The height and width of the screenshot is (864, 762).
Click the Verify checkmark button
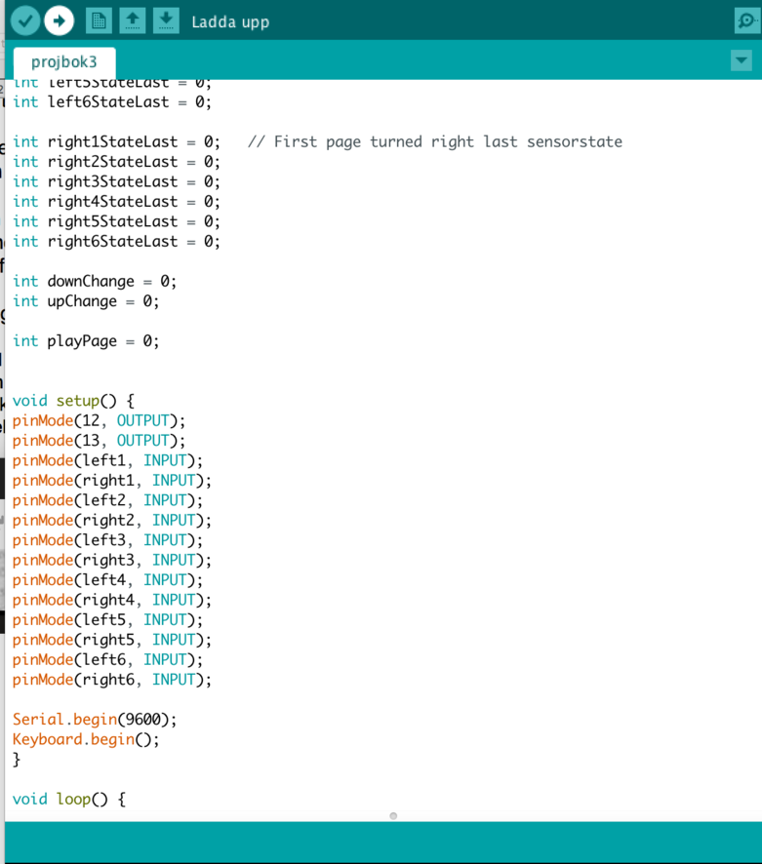(x=25, y=20)
